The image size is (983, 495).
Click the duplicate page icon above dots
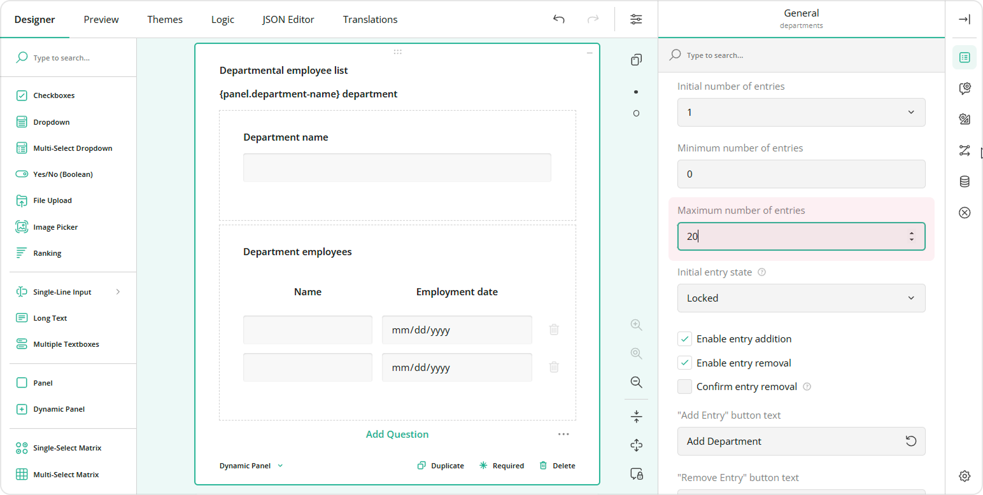click(x=636, y=60)
